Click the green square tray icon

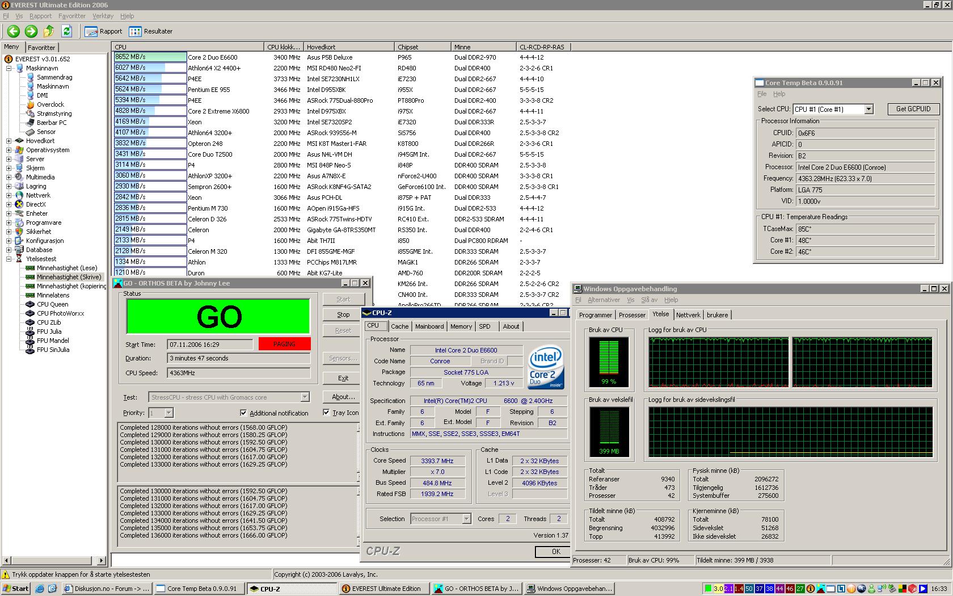[708, 589]
